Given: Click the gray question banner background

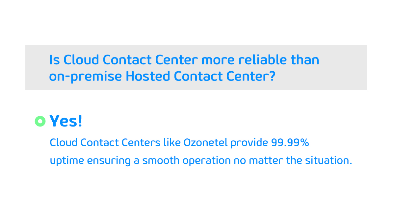Looking at the screenshot, I should (196, 67).
